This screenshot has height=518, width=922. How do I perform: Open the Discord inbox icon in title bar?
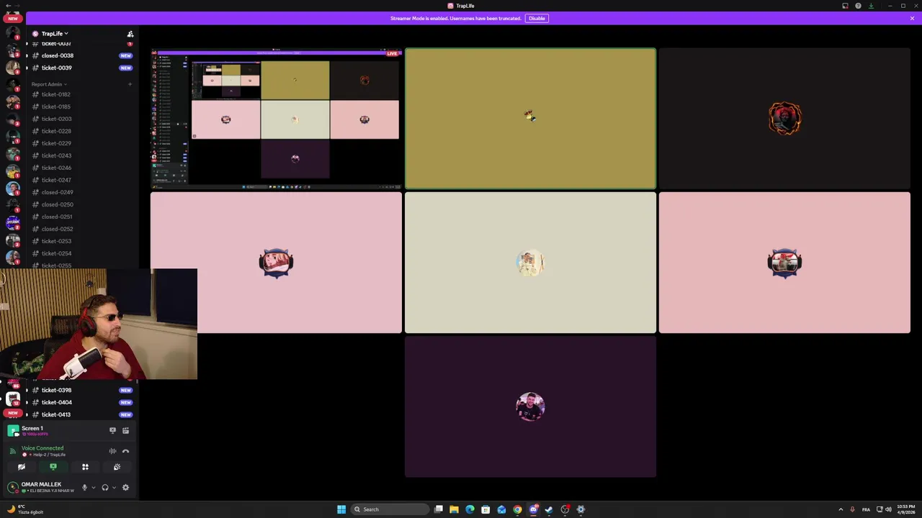845,6
